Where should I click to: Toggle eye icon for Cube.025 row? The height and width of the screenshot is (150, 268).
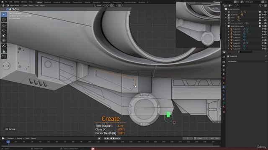pos(263,35)
